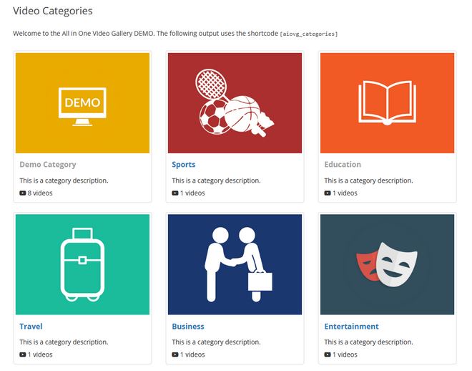Click the Video Categories page heading
472x371 pixels.
(53, 11)
